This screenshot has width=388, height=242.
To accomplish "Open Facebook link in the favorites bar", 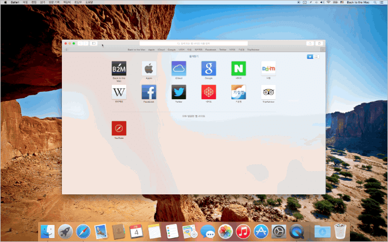I will tap(211, 50).
